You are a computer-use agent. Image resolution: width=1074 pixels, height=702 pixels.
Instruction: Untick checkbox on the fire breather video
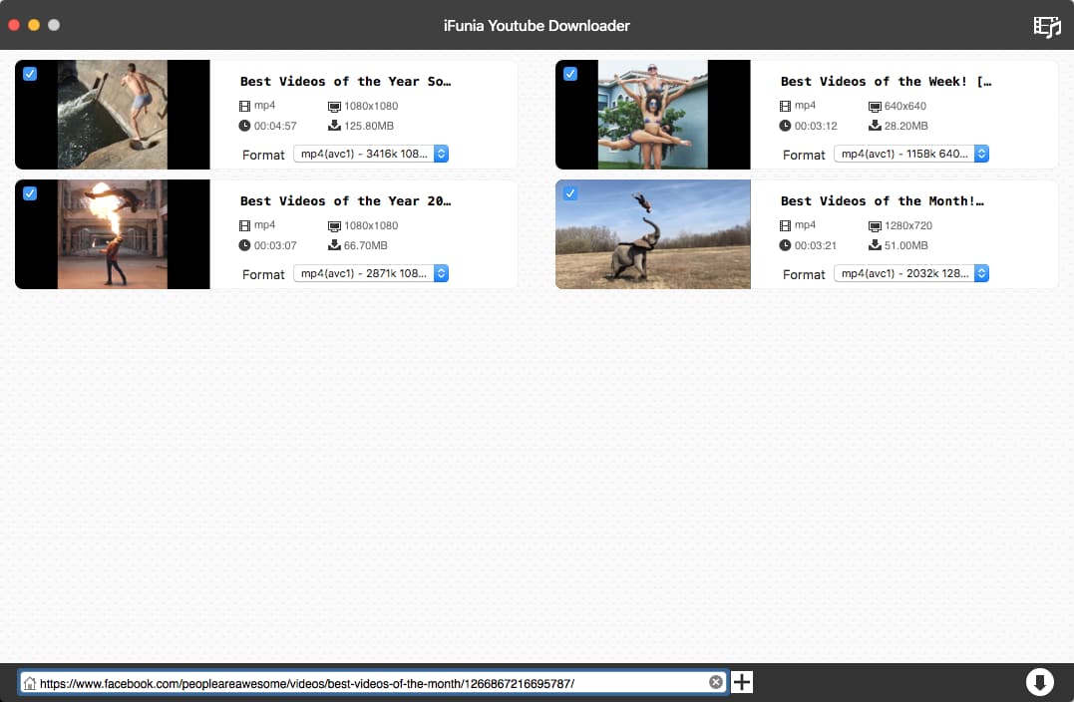click(30, 193)
